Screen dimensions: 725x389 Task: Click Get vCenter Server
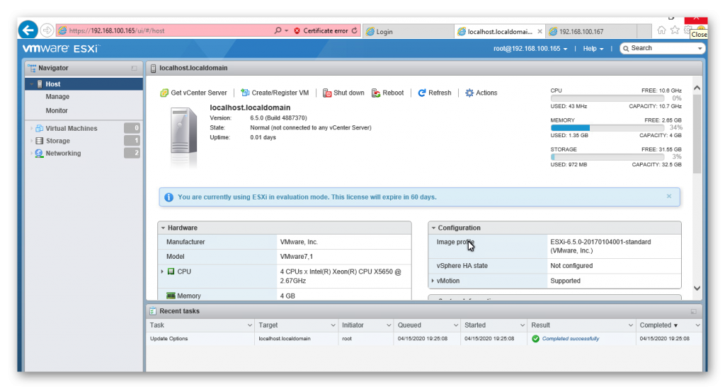pyautogui.click(x=193, y=93)
